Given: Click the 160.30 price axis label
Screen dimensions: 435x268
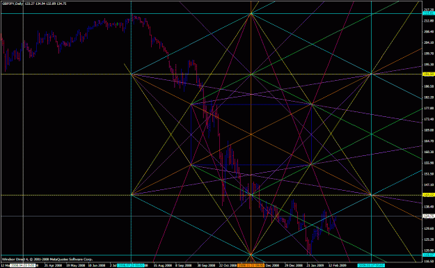Looking at the screenshot, I should pos(429,152).
